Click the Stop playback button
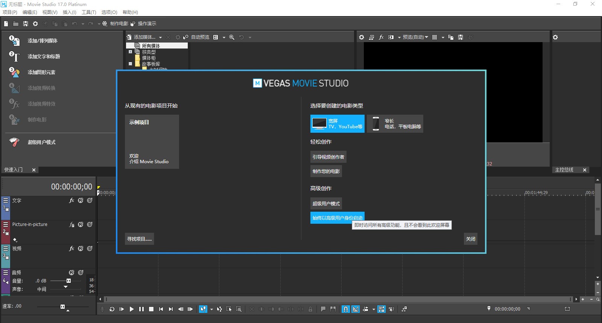 coord(151,309)
